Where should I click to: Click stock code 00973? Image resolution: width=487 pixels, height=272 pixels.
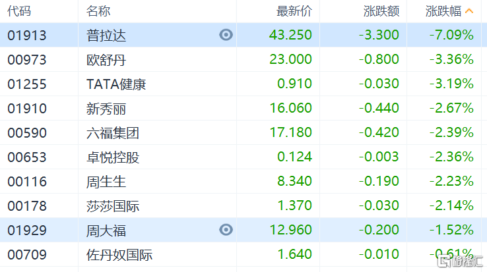pyautogui.click(x=27, y=59)
